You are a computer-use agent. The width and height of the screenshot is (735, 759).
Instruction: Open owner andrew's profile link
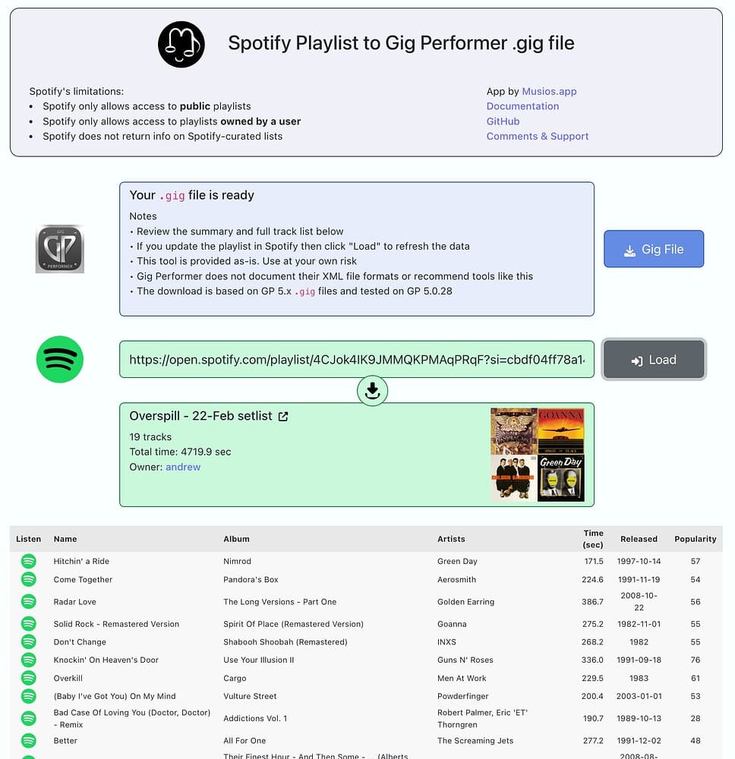(x=183, y=467)
